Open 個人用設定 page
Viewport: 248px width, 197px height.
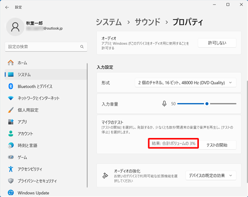pos(46,110)
